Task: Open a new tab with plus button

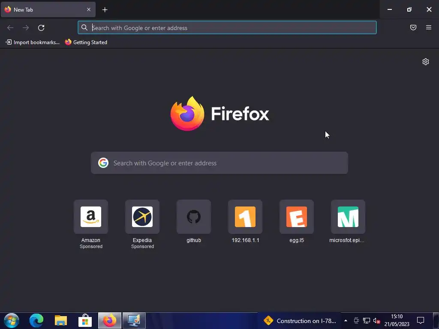Action: [105, 10]
